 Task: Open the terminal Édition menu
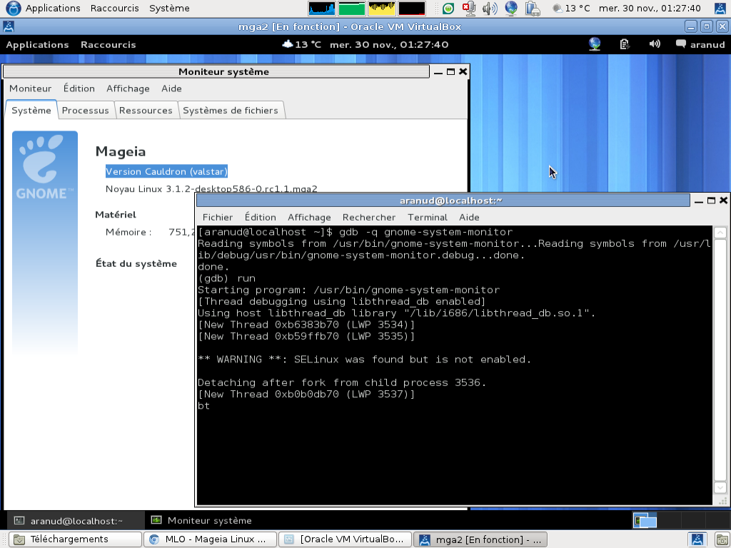coord(260,218)
